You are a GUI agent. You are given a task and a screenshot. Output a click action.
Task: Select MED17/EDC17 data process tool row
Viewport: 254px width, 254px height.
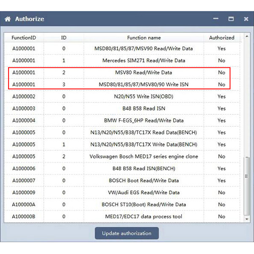[122, 216]
